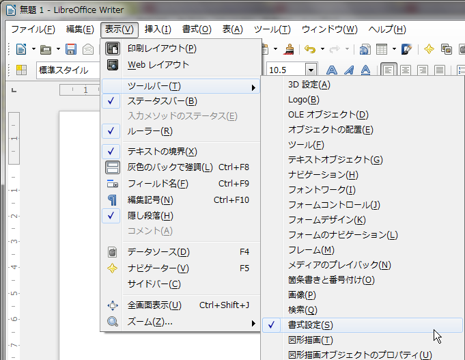Viewport: 465px width, 360px height.
Task: Click the align left icon
Action: tap(388, 70)
